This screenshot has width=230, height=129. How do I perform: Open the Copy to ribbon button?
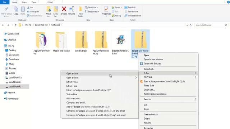tap(55, 12)
